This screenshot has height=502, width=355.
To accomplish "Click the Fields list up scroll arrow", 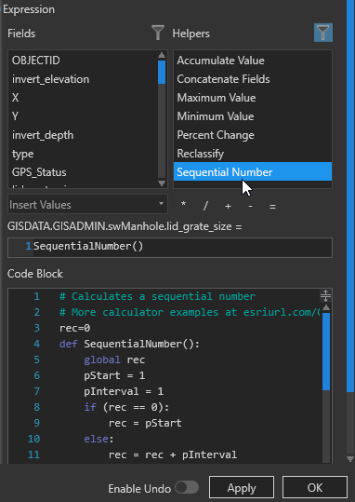I will pos(162,55).
